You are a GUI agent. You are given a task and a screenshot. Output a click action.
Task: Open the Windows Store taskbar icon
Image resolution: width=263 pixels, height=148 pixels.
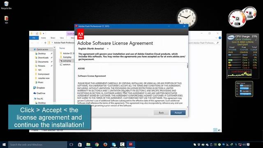[x=80, y=144]
